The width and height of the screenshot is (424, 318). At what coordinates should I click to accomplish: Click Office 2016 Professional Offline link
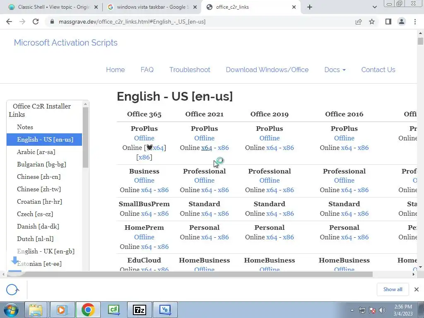(344, 181)
